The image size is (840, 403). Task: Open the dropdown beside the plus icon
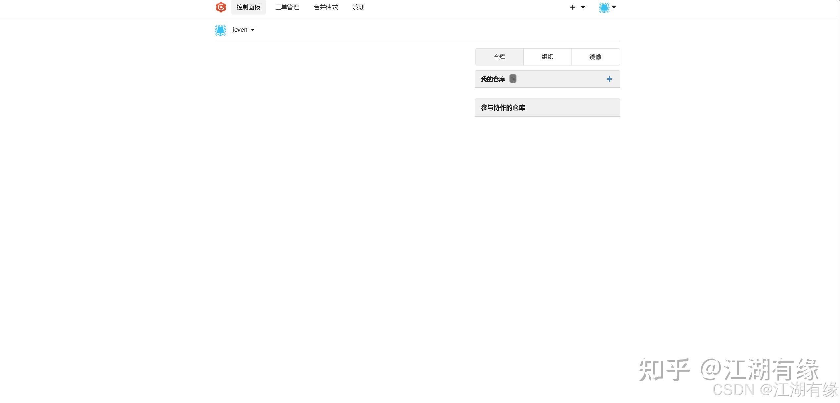[x=583, y=7]
